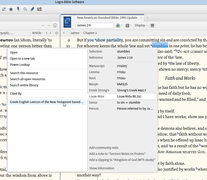This screenshot has width=207, height=180.
Task: Select the Manuscript πταίσῃ row
Action: point(122,66)
